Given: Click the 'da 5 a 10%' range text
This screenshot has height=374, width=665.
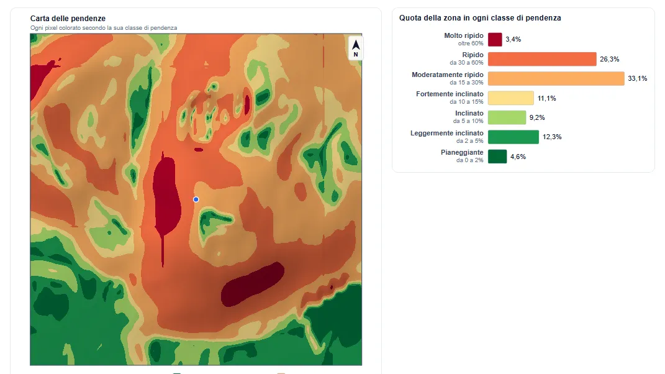Looking at the screenshot, I should coord(468,121).
